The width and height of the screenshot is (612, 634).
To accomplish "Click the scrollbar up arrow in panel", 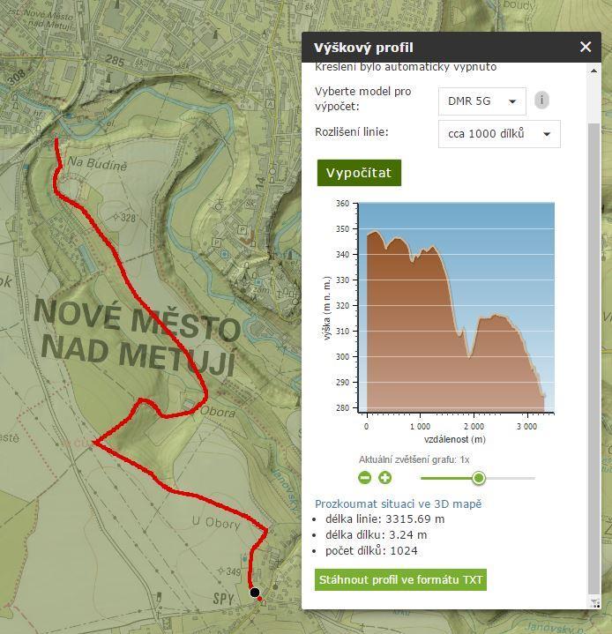I will (594, 69).
